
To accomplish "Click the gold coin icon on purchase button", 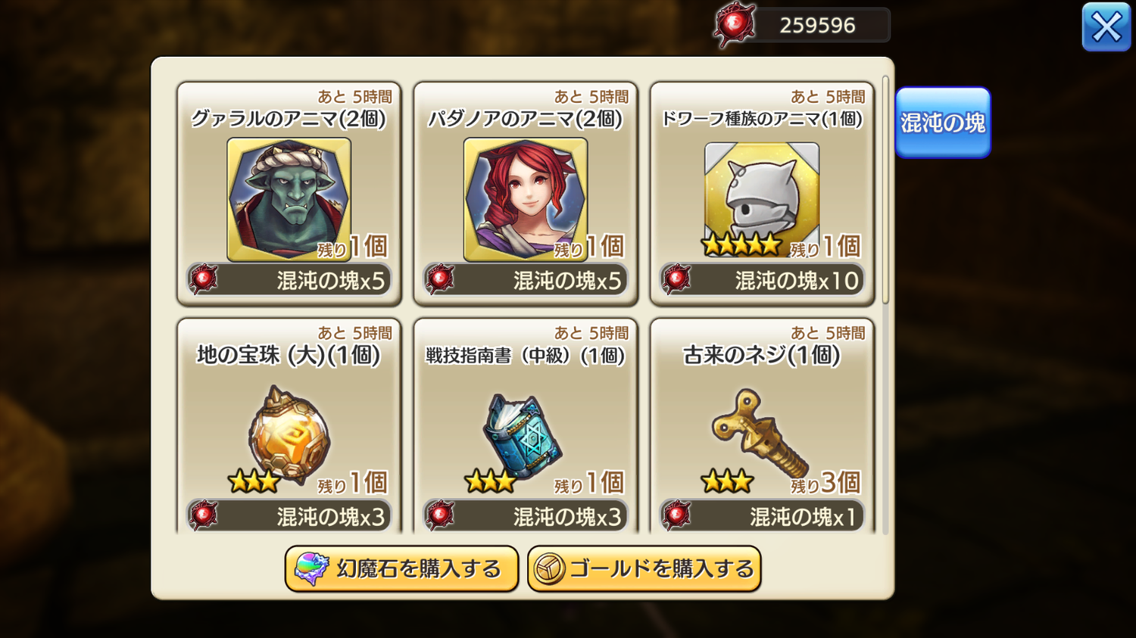I will pyautogui.click(x=549, y=569).
